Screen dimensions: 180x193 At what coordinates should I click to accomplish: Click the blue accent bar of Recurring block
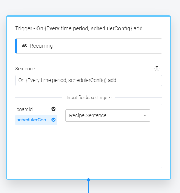click(x=16, y=46)
